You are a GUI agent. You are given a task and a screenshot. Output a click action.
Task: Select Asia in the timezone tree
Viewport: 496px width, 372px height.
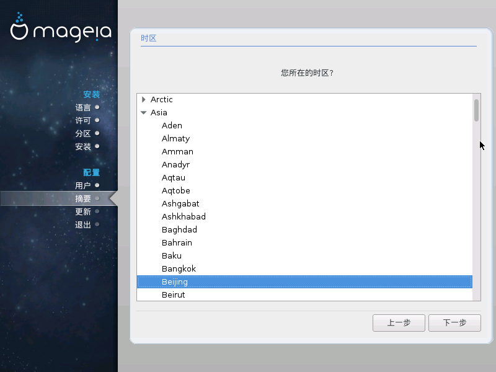pos(159,113)
